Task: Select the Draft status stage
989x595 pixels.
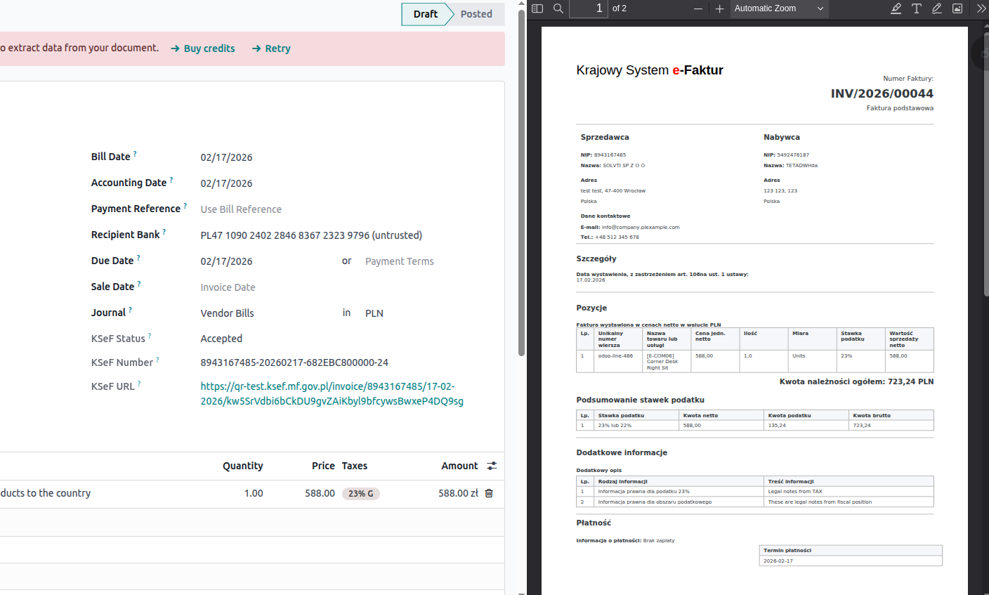Action: point(425,14)
